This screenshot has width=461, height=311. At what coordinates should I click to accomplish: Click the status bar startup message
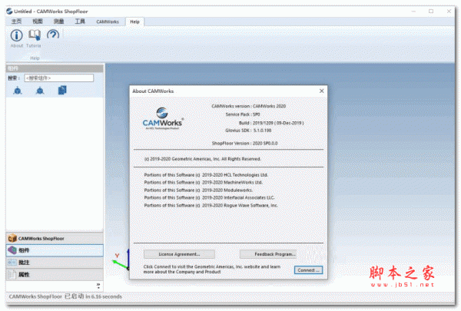click(65, 296)
